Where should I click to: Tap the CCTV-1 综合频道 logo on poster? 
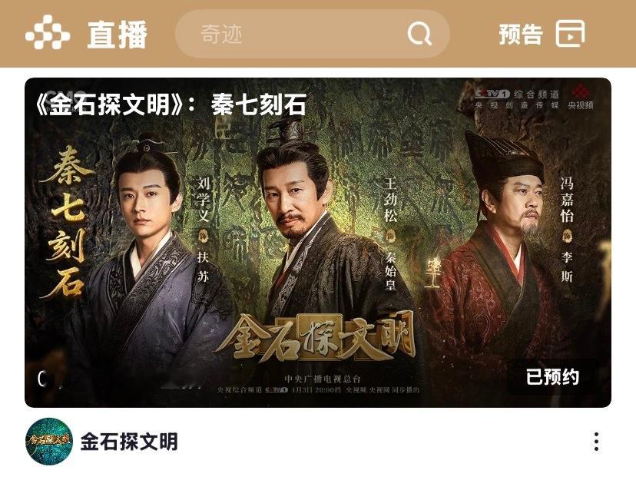coord(517,99)
